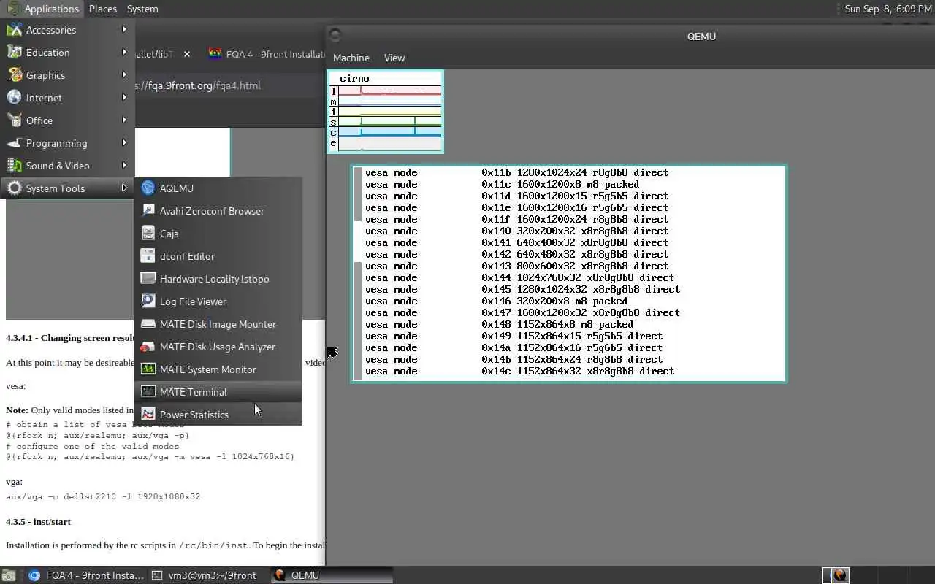Open the Accessories menu category

(x=67, y=30)
